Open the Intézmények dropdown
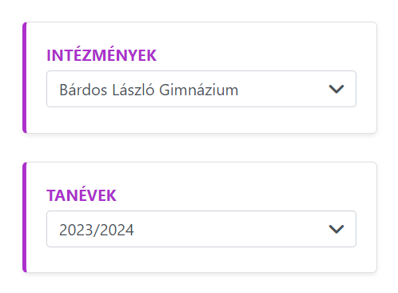 201,89
